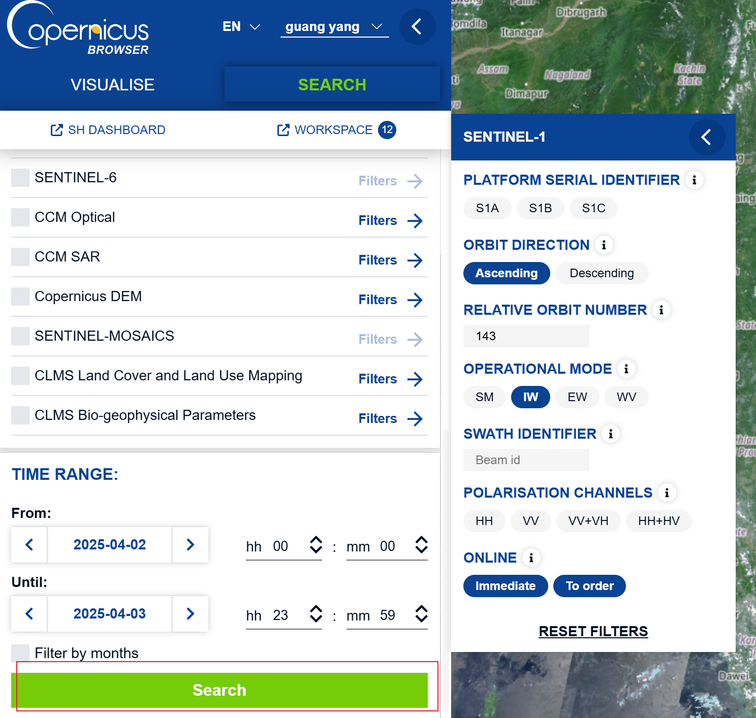
Task: Click the Workspace external link icon
Action: coord(283,130)
